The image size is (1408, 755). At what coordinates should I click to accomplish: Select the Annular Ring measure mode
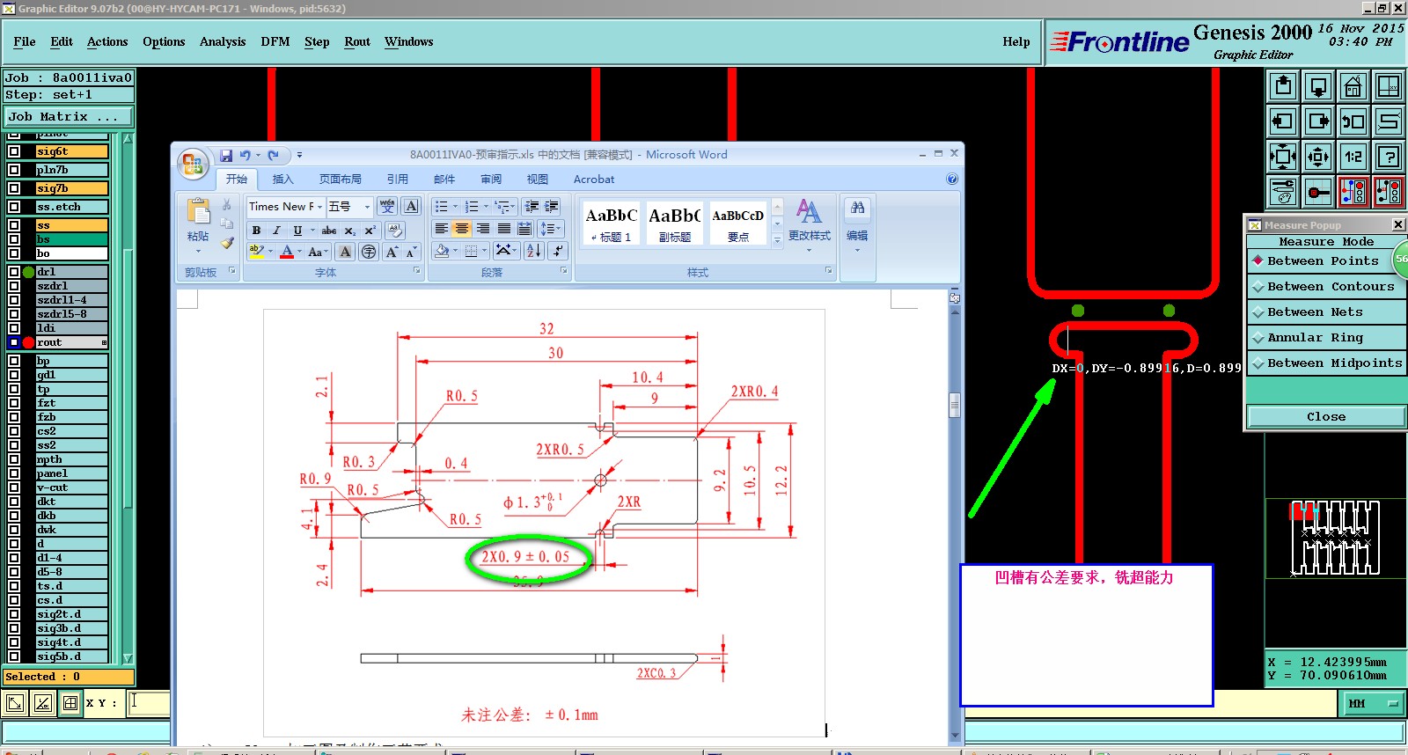(1327, 338)
